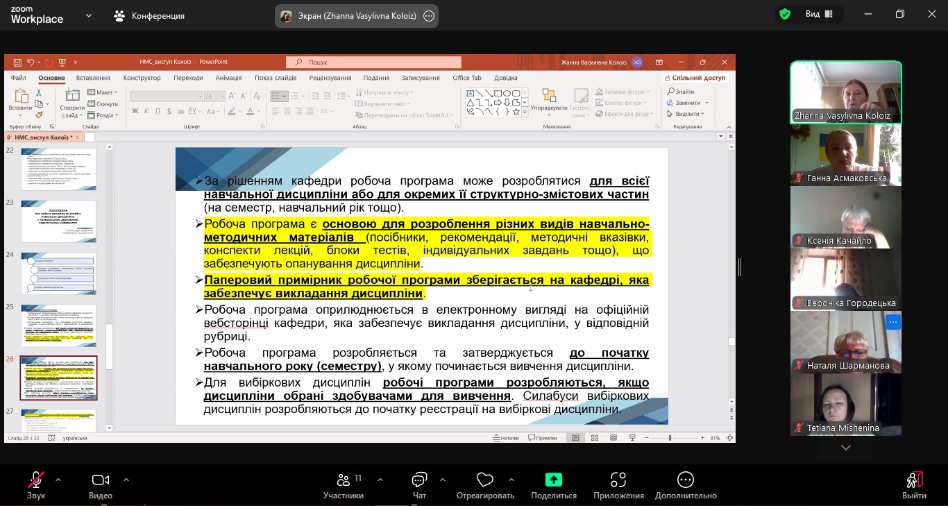Unmute audio with the Звук microphone icon
948x506 pixels.
click(36, 480)
